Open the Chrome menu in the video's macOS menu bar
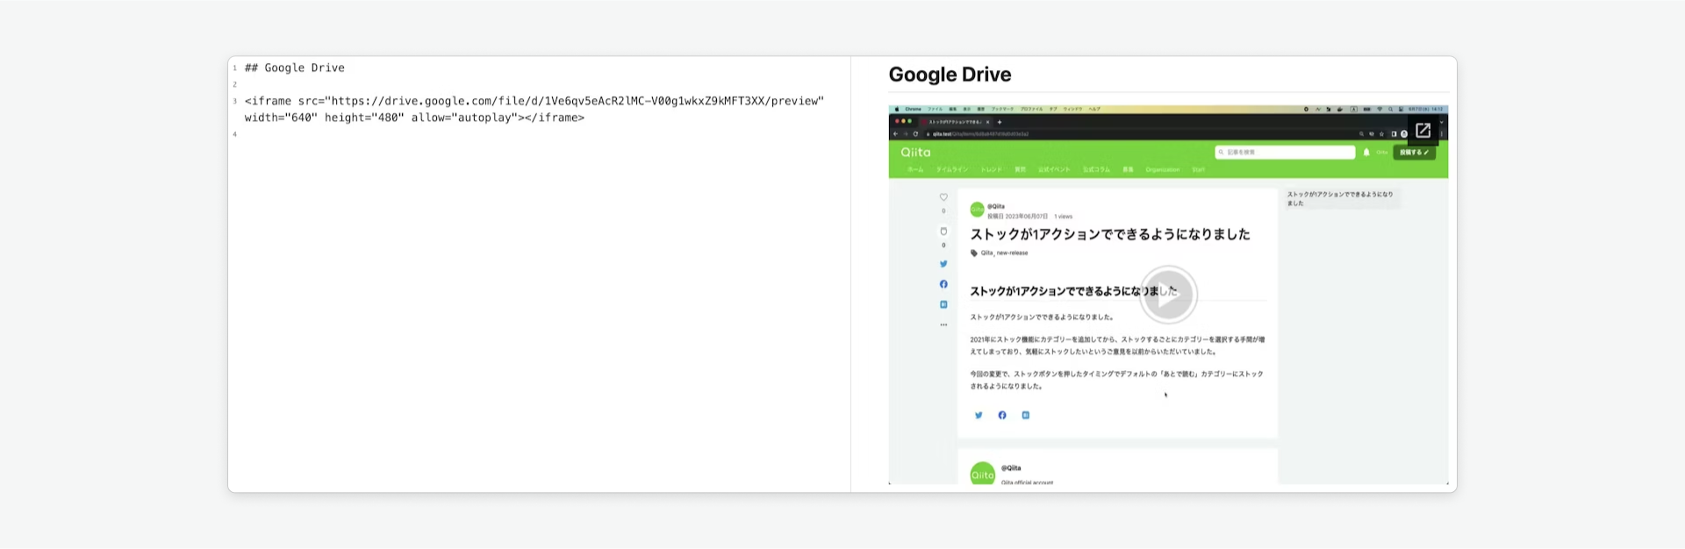The height and width of the screenshot is (549, 1685). 913,109
